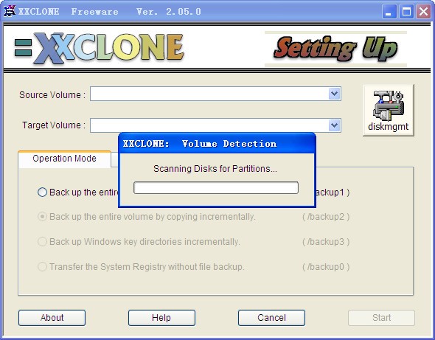Screen dimensions: 435x340
Task: Click the "( /backup0 )" label
Action: tap(326, 266)
